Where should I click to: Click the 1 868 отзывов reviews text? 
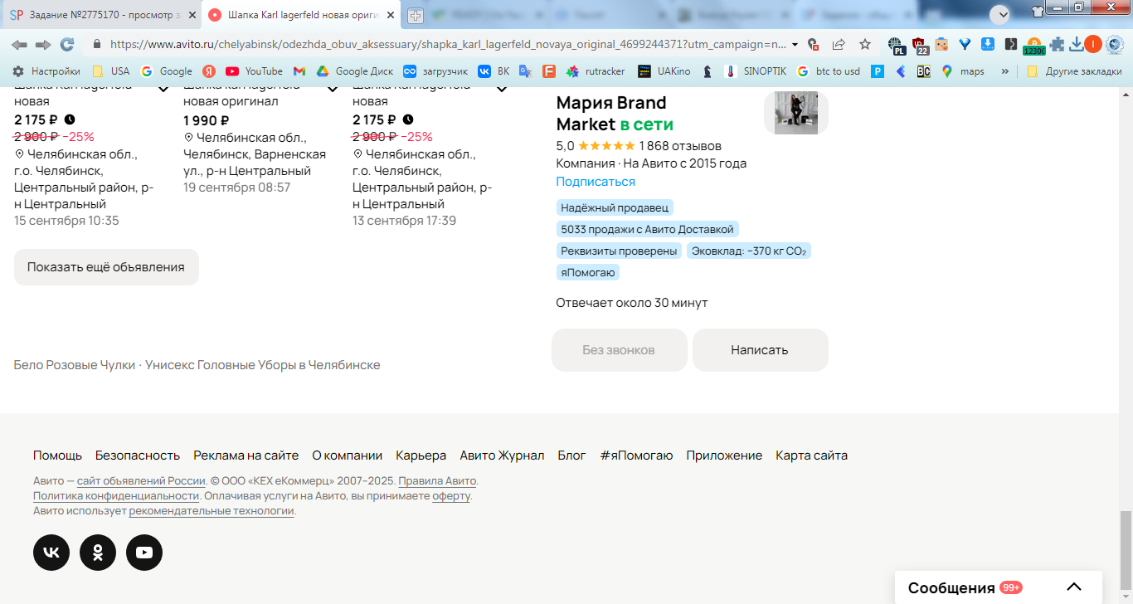tap(680, 146)
